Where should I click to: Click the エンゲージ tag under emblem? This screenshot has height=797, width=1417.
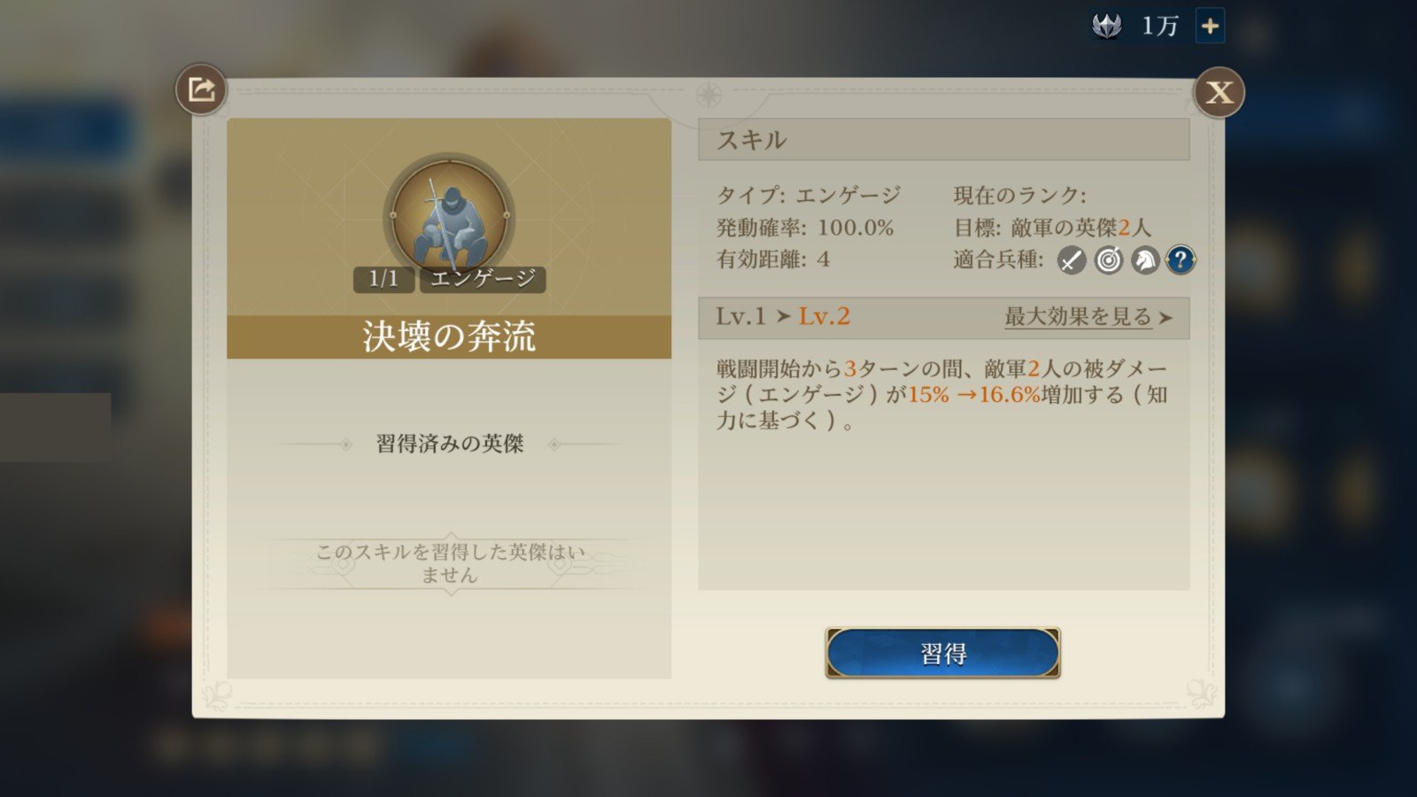coord(483,279)
